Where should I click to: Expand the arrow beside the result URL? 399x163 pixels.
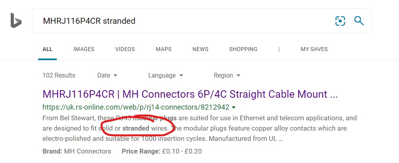pos(233,108)
